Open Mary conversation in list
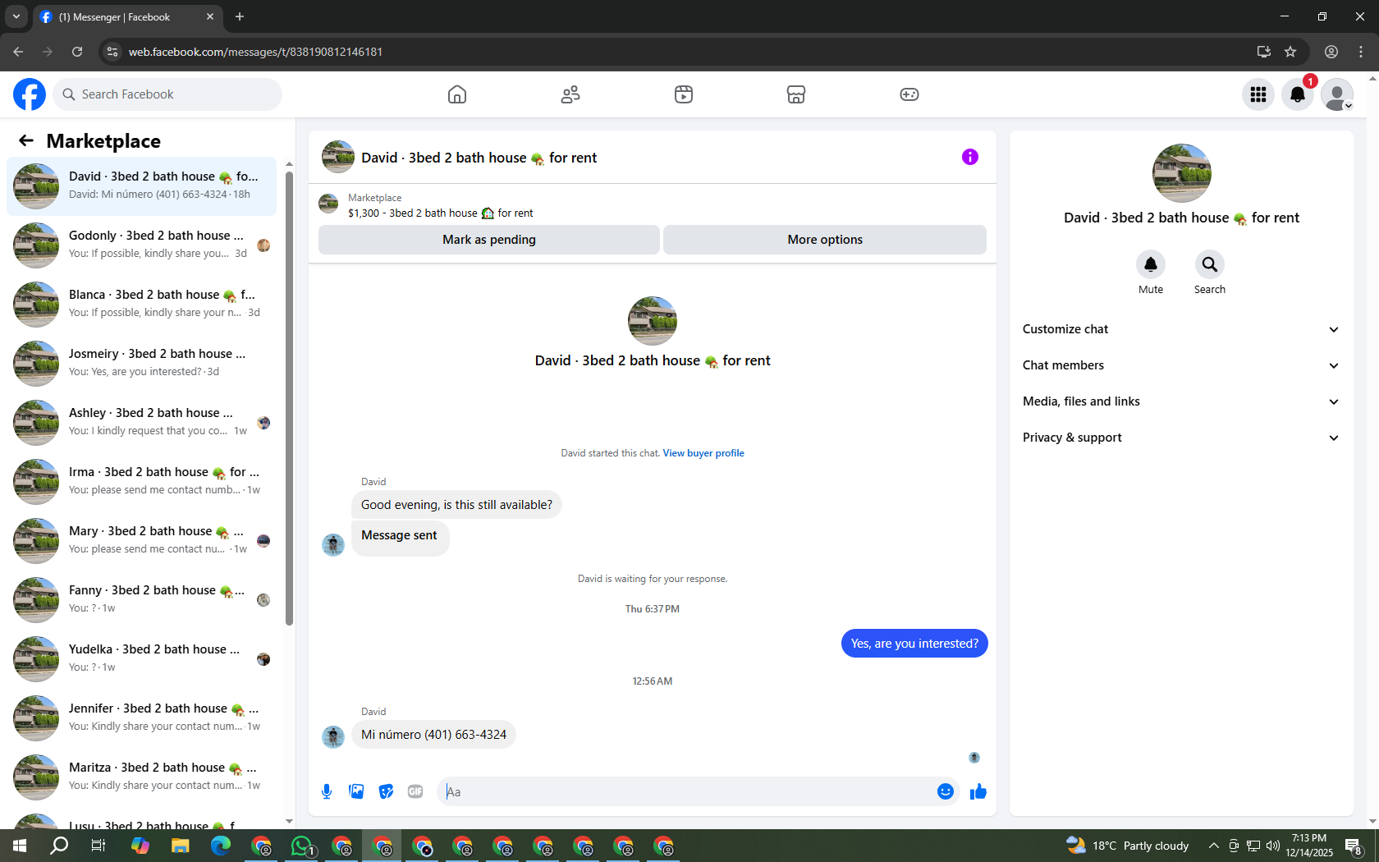 [x=141, y=541]
